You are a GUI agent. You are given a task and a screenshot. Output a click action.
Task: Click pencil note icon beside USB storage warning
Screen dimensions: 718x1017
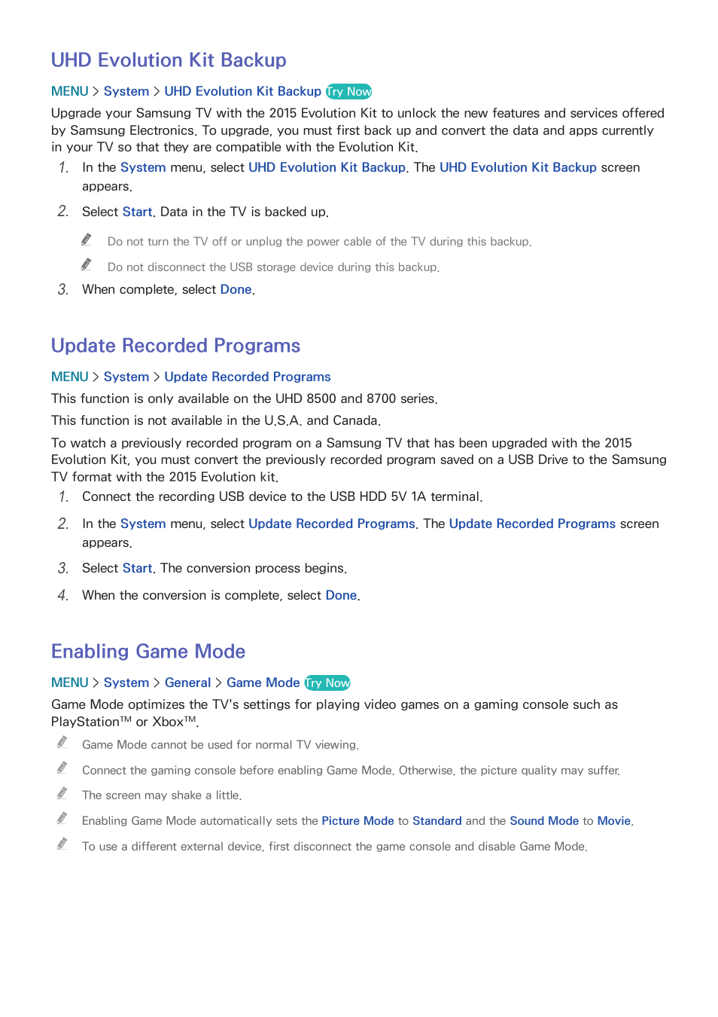click(x=87, y=264)
